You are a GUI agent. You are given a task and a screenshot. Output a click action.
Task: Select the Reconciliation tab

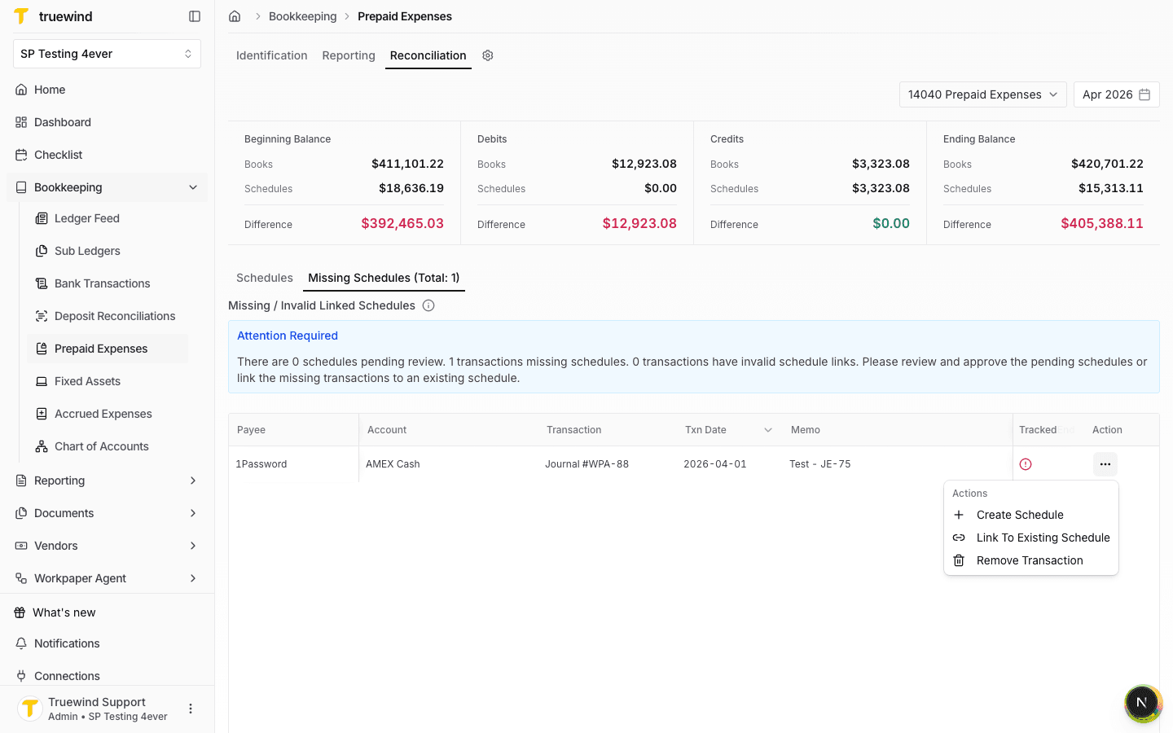(428, 55)
